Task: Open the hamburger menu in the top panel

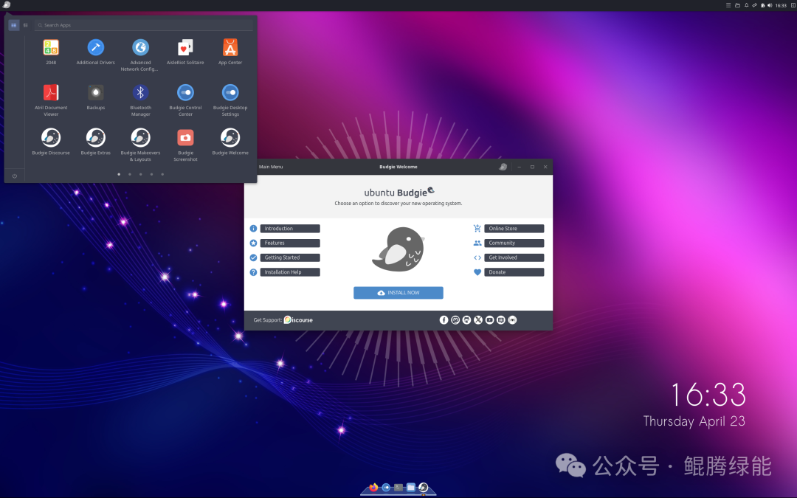Action: click(728, 4)
